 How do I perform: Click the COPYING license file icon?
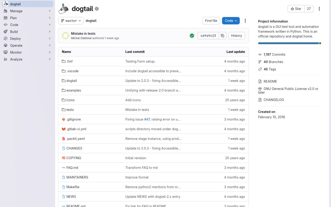[63, 158]
